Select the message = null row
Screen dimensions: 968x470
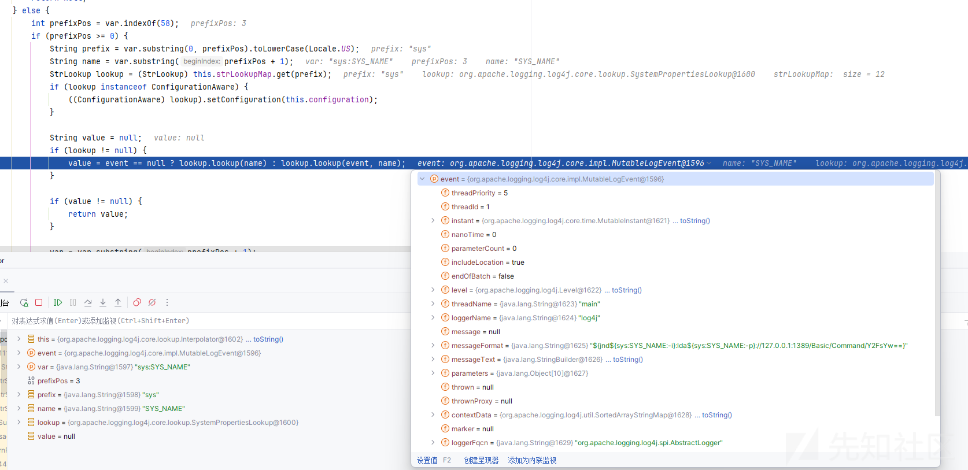(675, 331)
